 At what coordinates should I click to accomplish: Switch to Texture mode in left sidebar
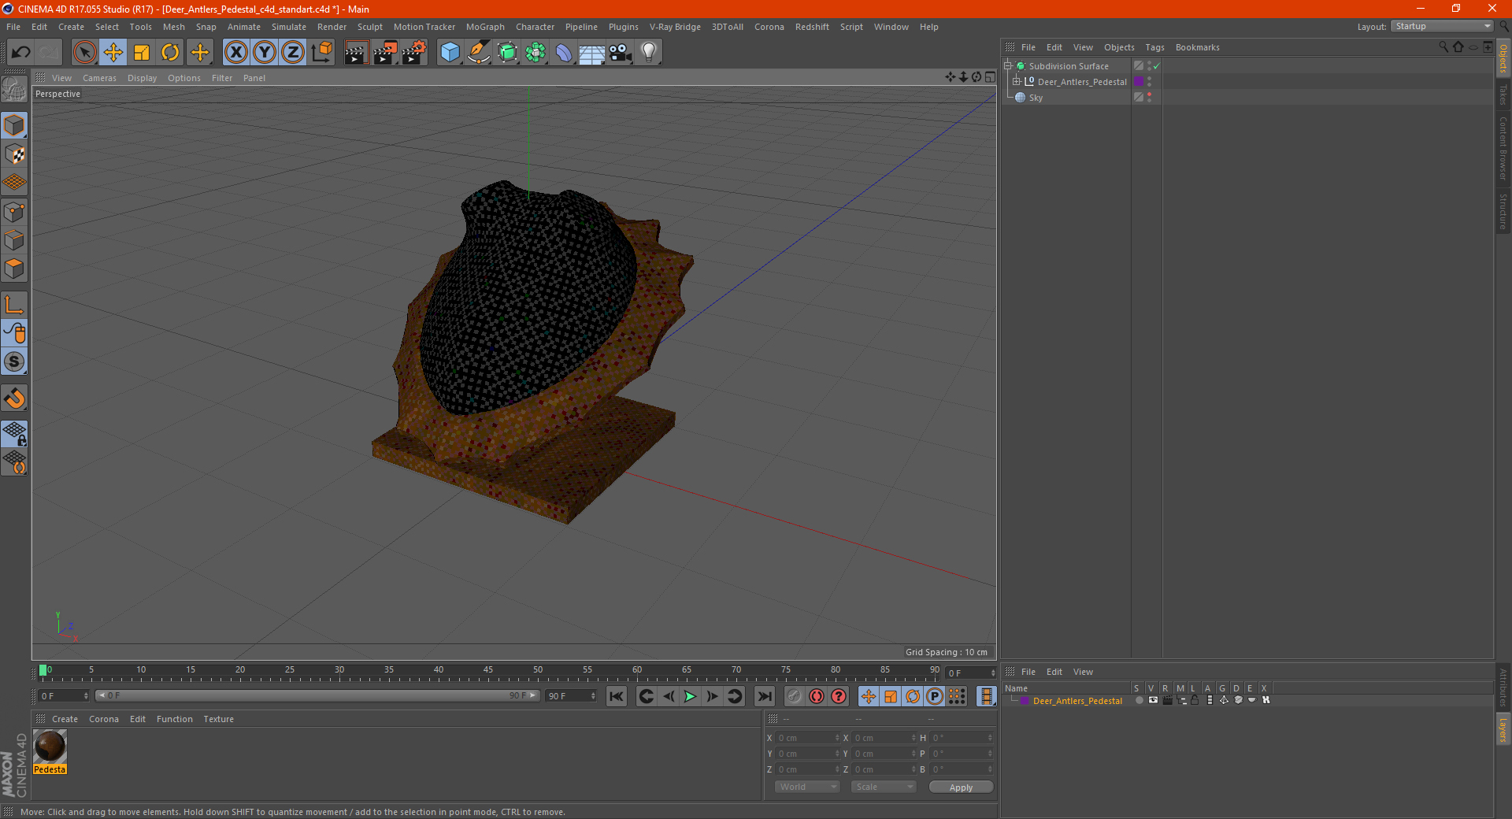coord(15,154)
